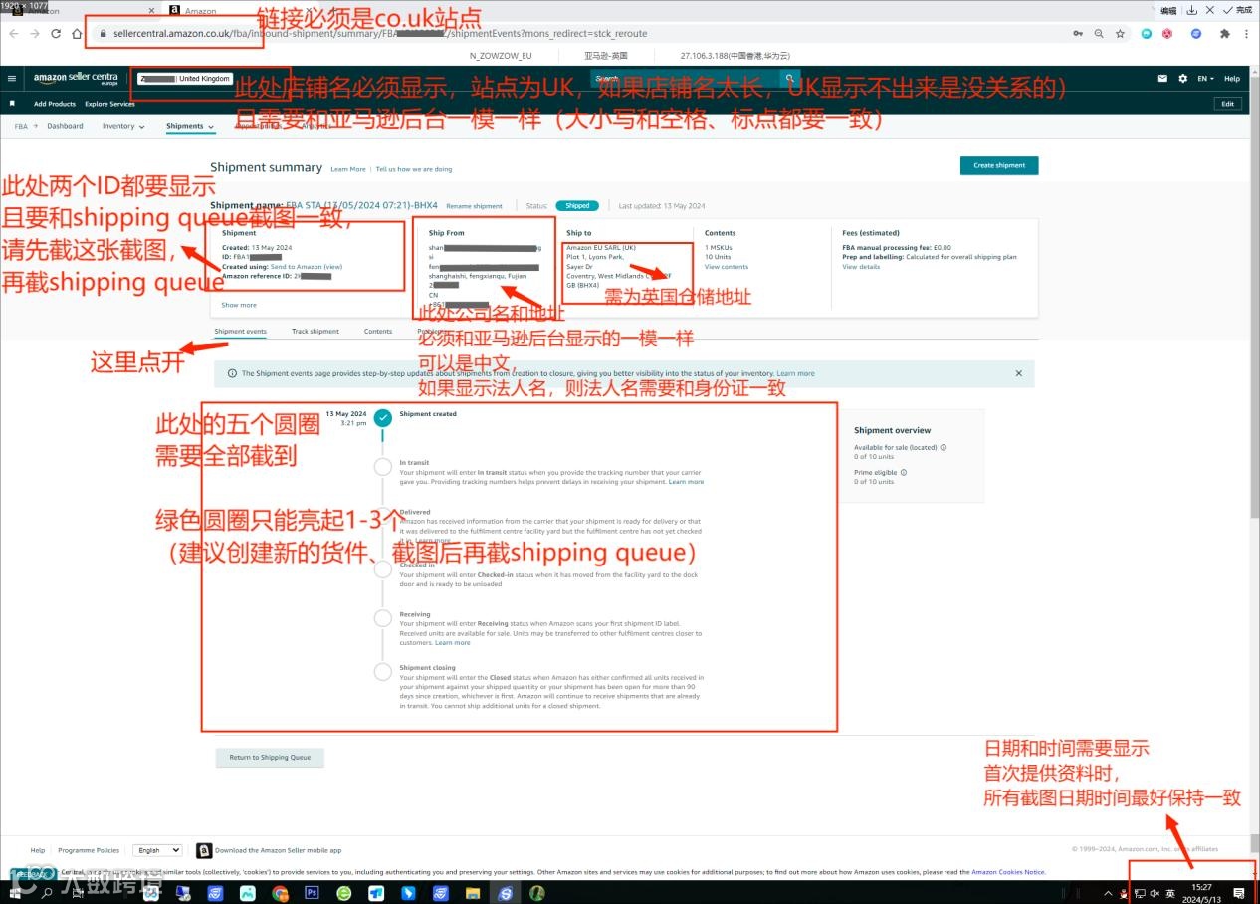Image resolution: width=1260 pixels, height=904 pixels.
Task: Click the green Shipment created checkmark
Action: pyautogui.click(x=383, y=417)
